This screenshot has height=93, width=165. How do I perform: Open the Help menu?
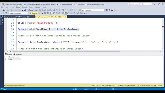click(x=44, y=7)
